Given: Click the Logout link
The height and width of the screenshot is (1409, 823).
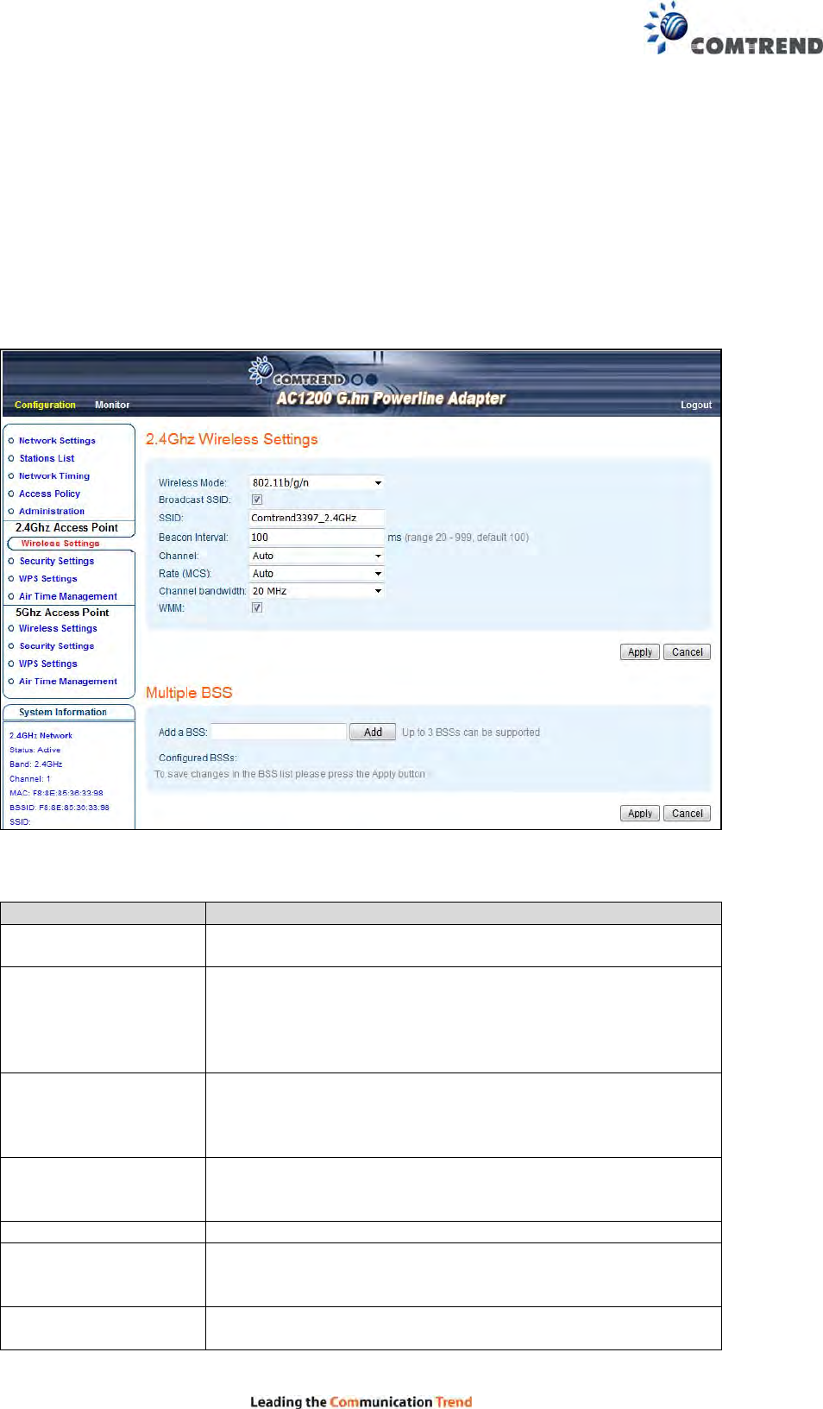Looking at the screenshot, I should coord(696,405).
